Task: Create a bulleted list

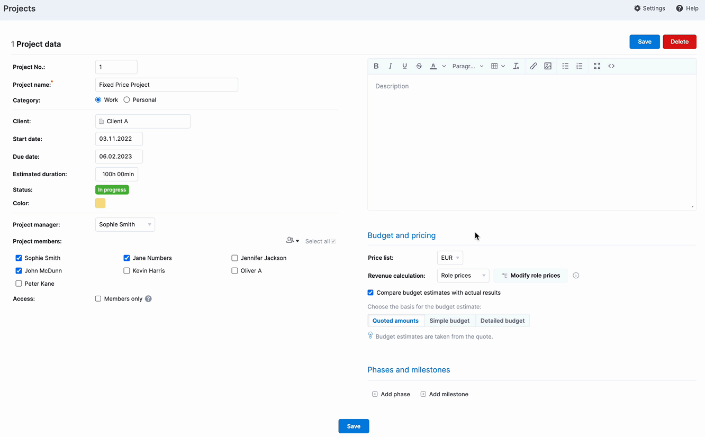Action: coord(565,66)
